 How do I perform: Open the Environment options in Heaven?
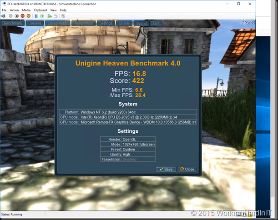pos(58,23)
